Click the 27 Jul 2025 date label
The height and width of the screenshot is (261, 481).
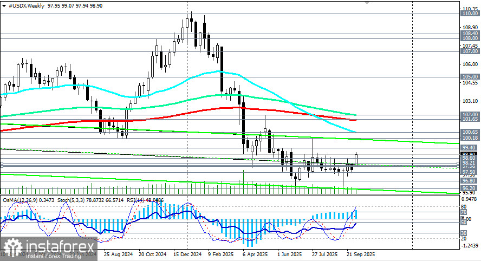click(x=325, y=255)
